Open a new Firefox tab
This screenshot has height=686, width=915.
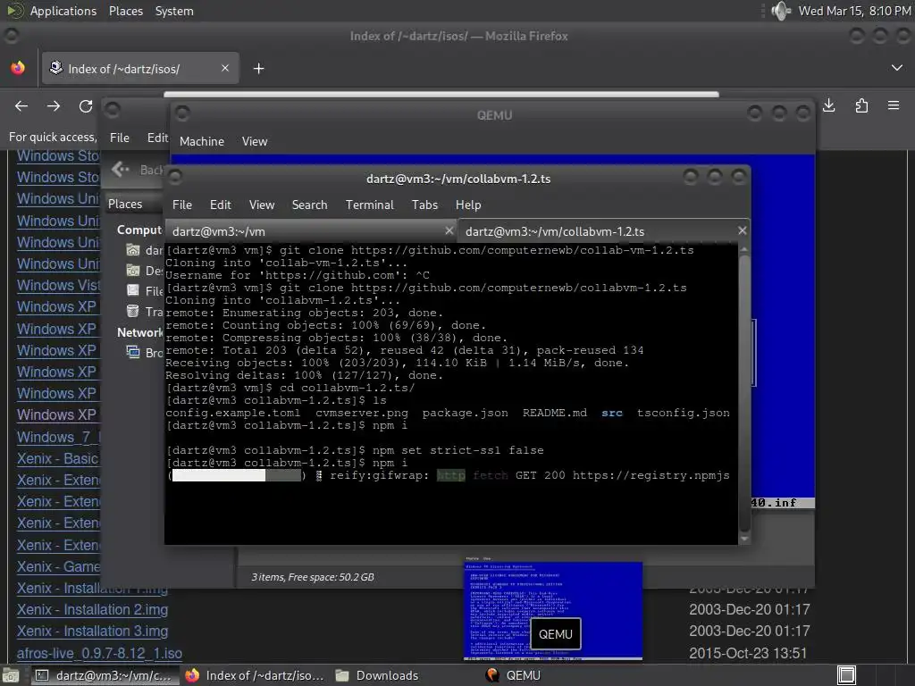[x=258, y=69]
